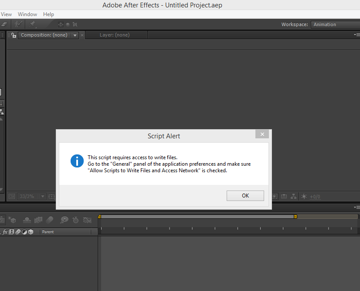Open the Composition tab dropdown arrow
360x291 pixels.
click(75, 35)
